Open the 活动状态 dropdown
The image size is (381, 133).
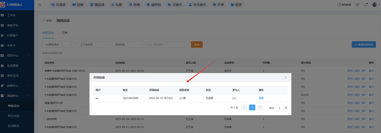point(128,45)
